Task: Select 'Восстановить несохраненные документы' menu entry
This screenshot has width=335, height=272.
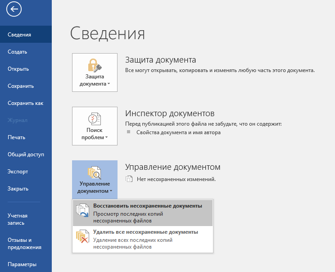Action: 147,206
